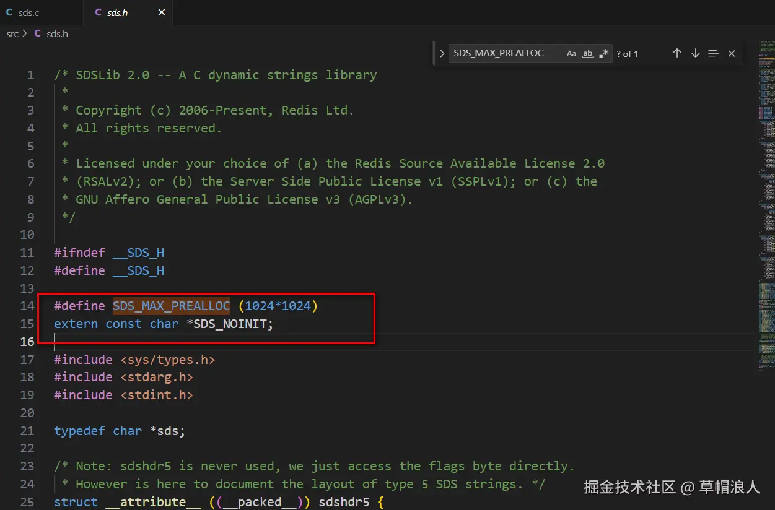Click '#include <stdarg.h>' line
The image size is (775, 510).
pos(123,377)
